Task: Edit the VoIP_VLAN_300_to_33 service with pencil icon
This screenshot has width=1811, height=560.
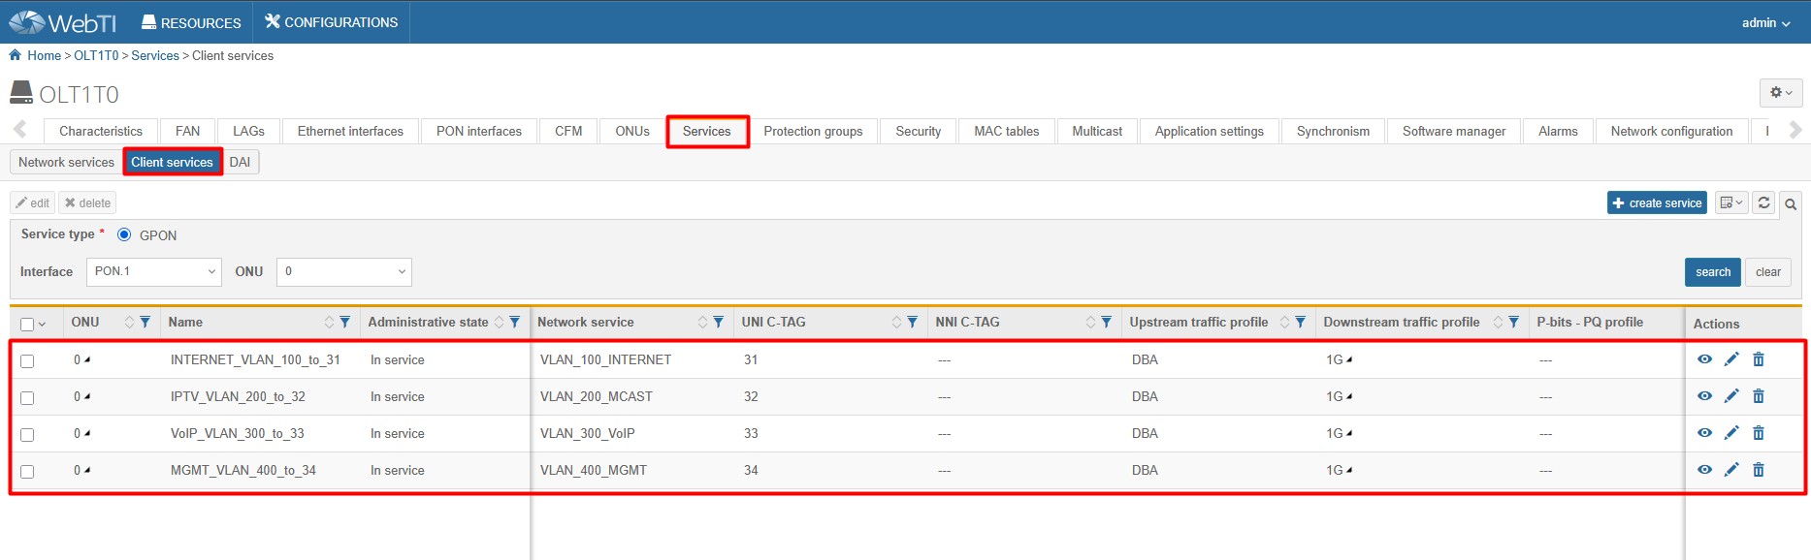Action: point(1731,433)
